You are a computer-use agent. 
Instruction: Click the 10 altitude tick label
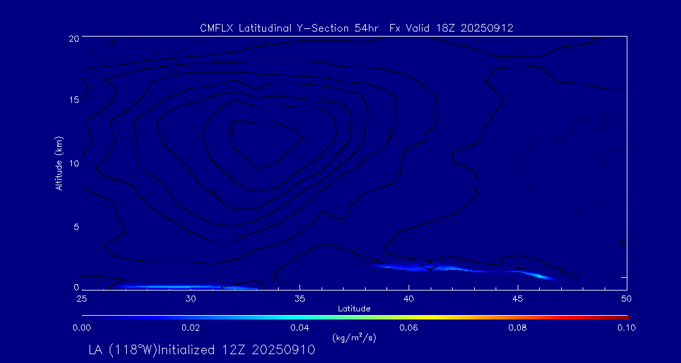[x=74, y=163]
